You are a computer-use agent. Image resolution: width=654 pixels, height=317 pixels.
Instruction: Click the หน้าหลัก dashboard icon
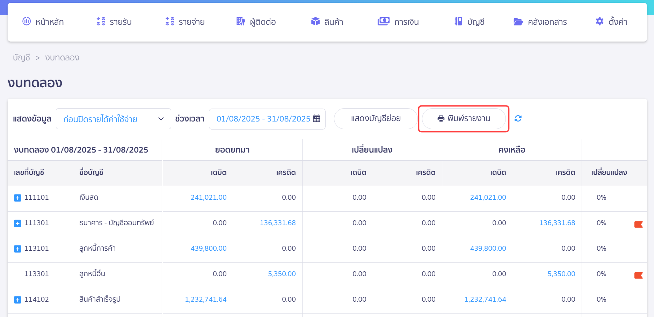[x=27, y=21]
